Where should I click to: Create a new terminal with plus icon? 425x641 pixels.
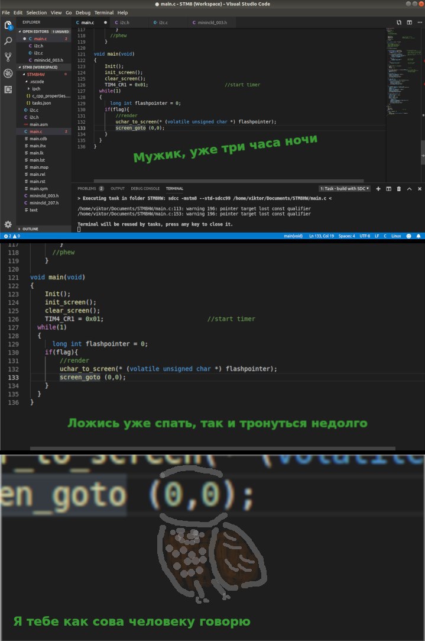[x=378, y=189]
